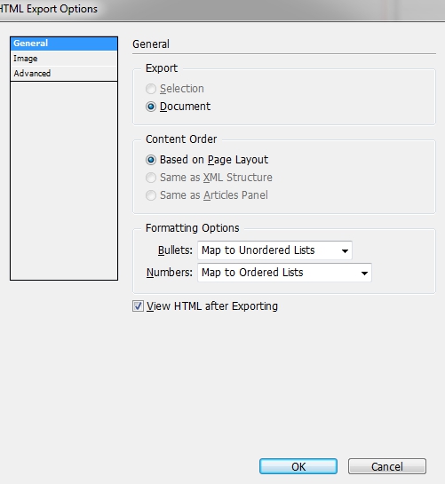Dismiss the dialog with Cancel button
Screen dimensions: 445x484
coord(387,466)
